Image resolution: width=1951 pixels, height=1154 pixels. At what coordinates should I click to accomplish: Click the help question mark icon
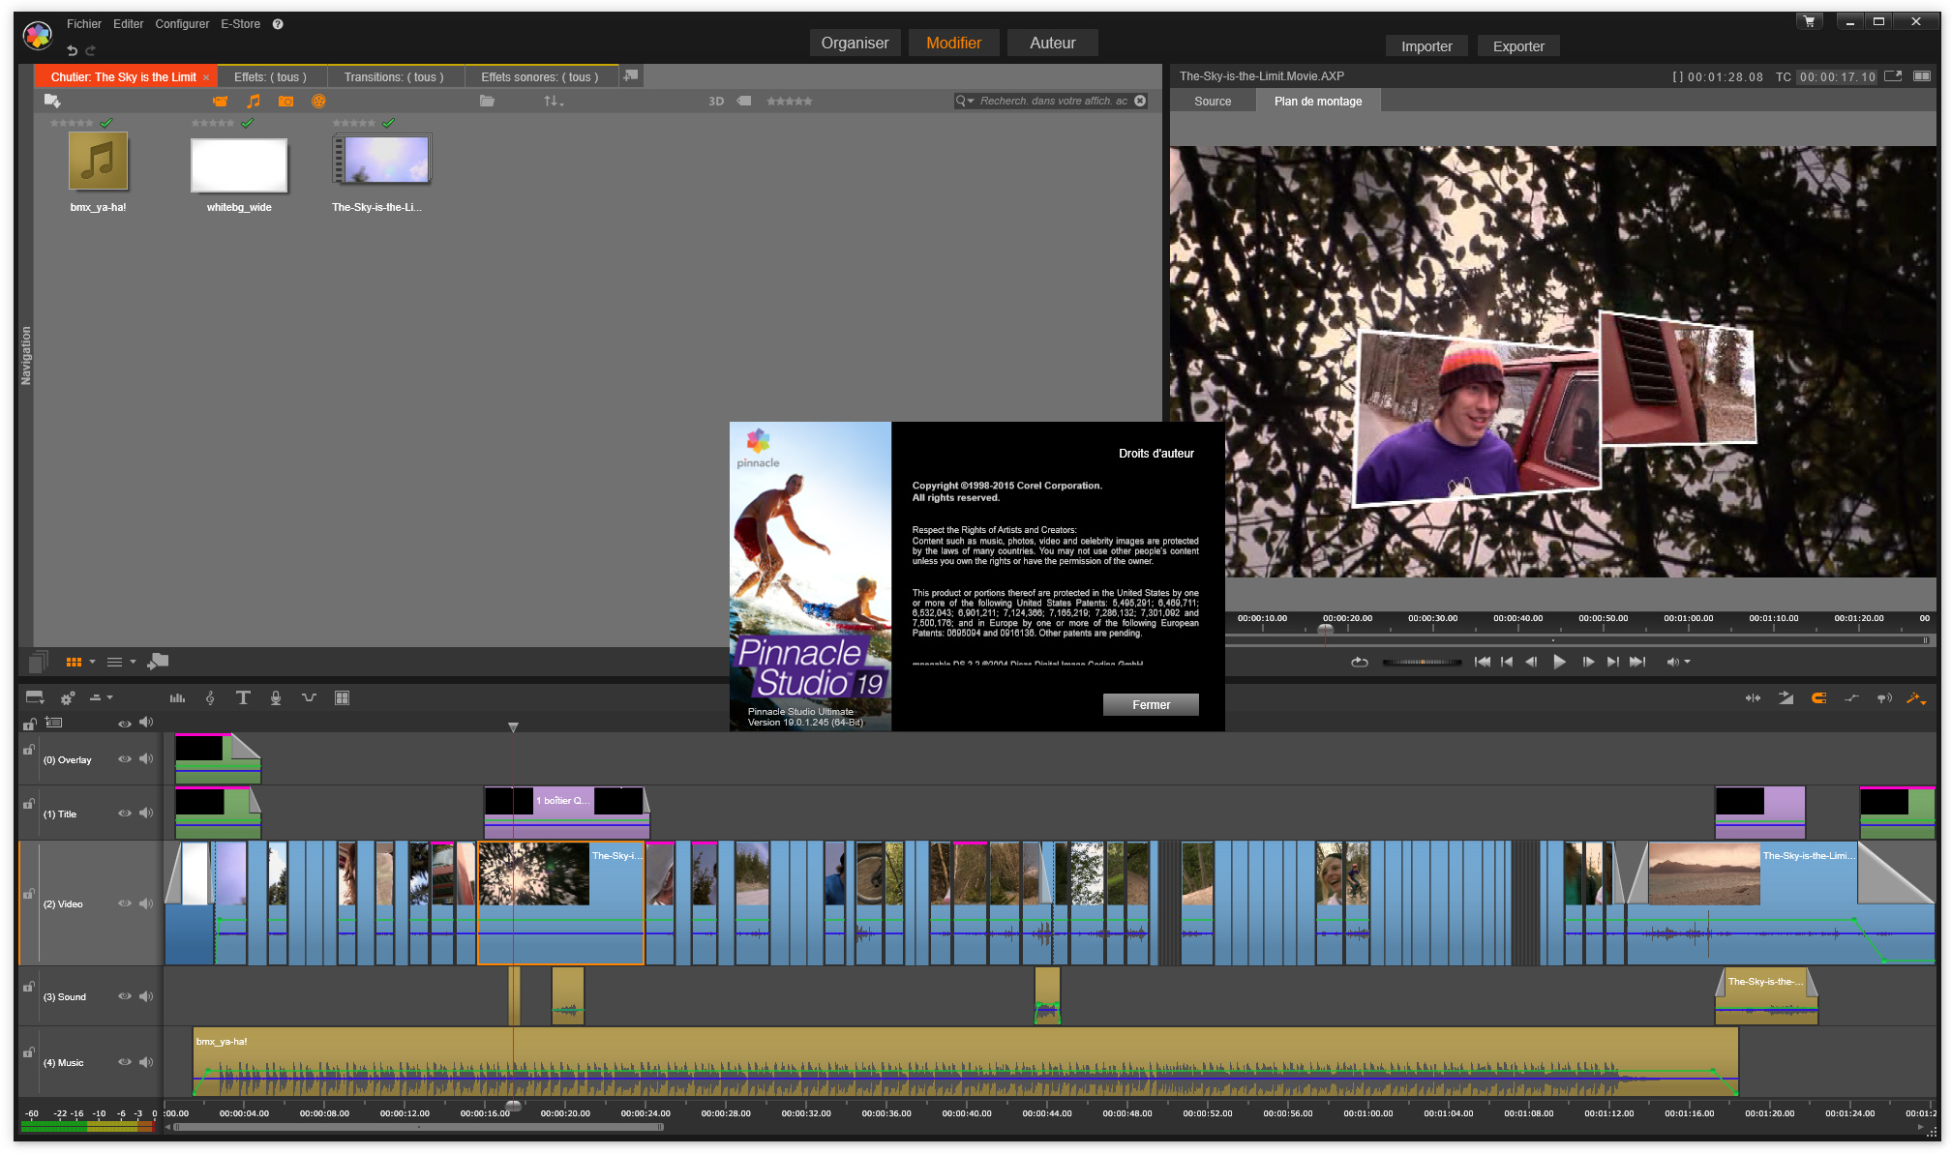278,24
